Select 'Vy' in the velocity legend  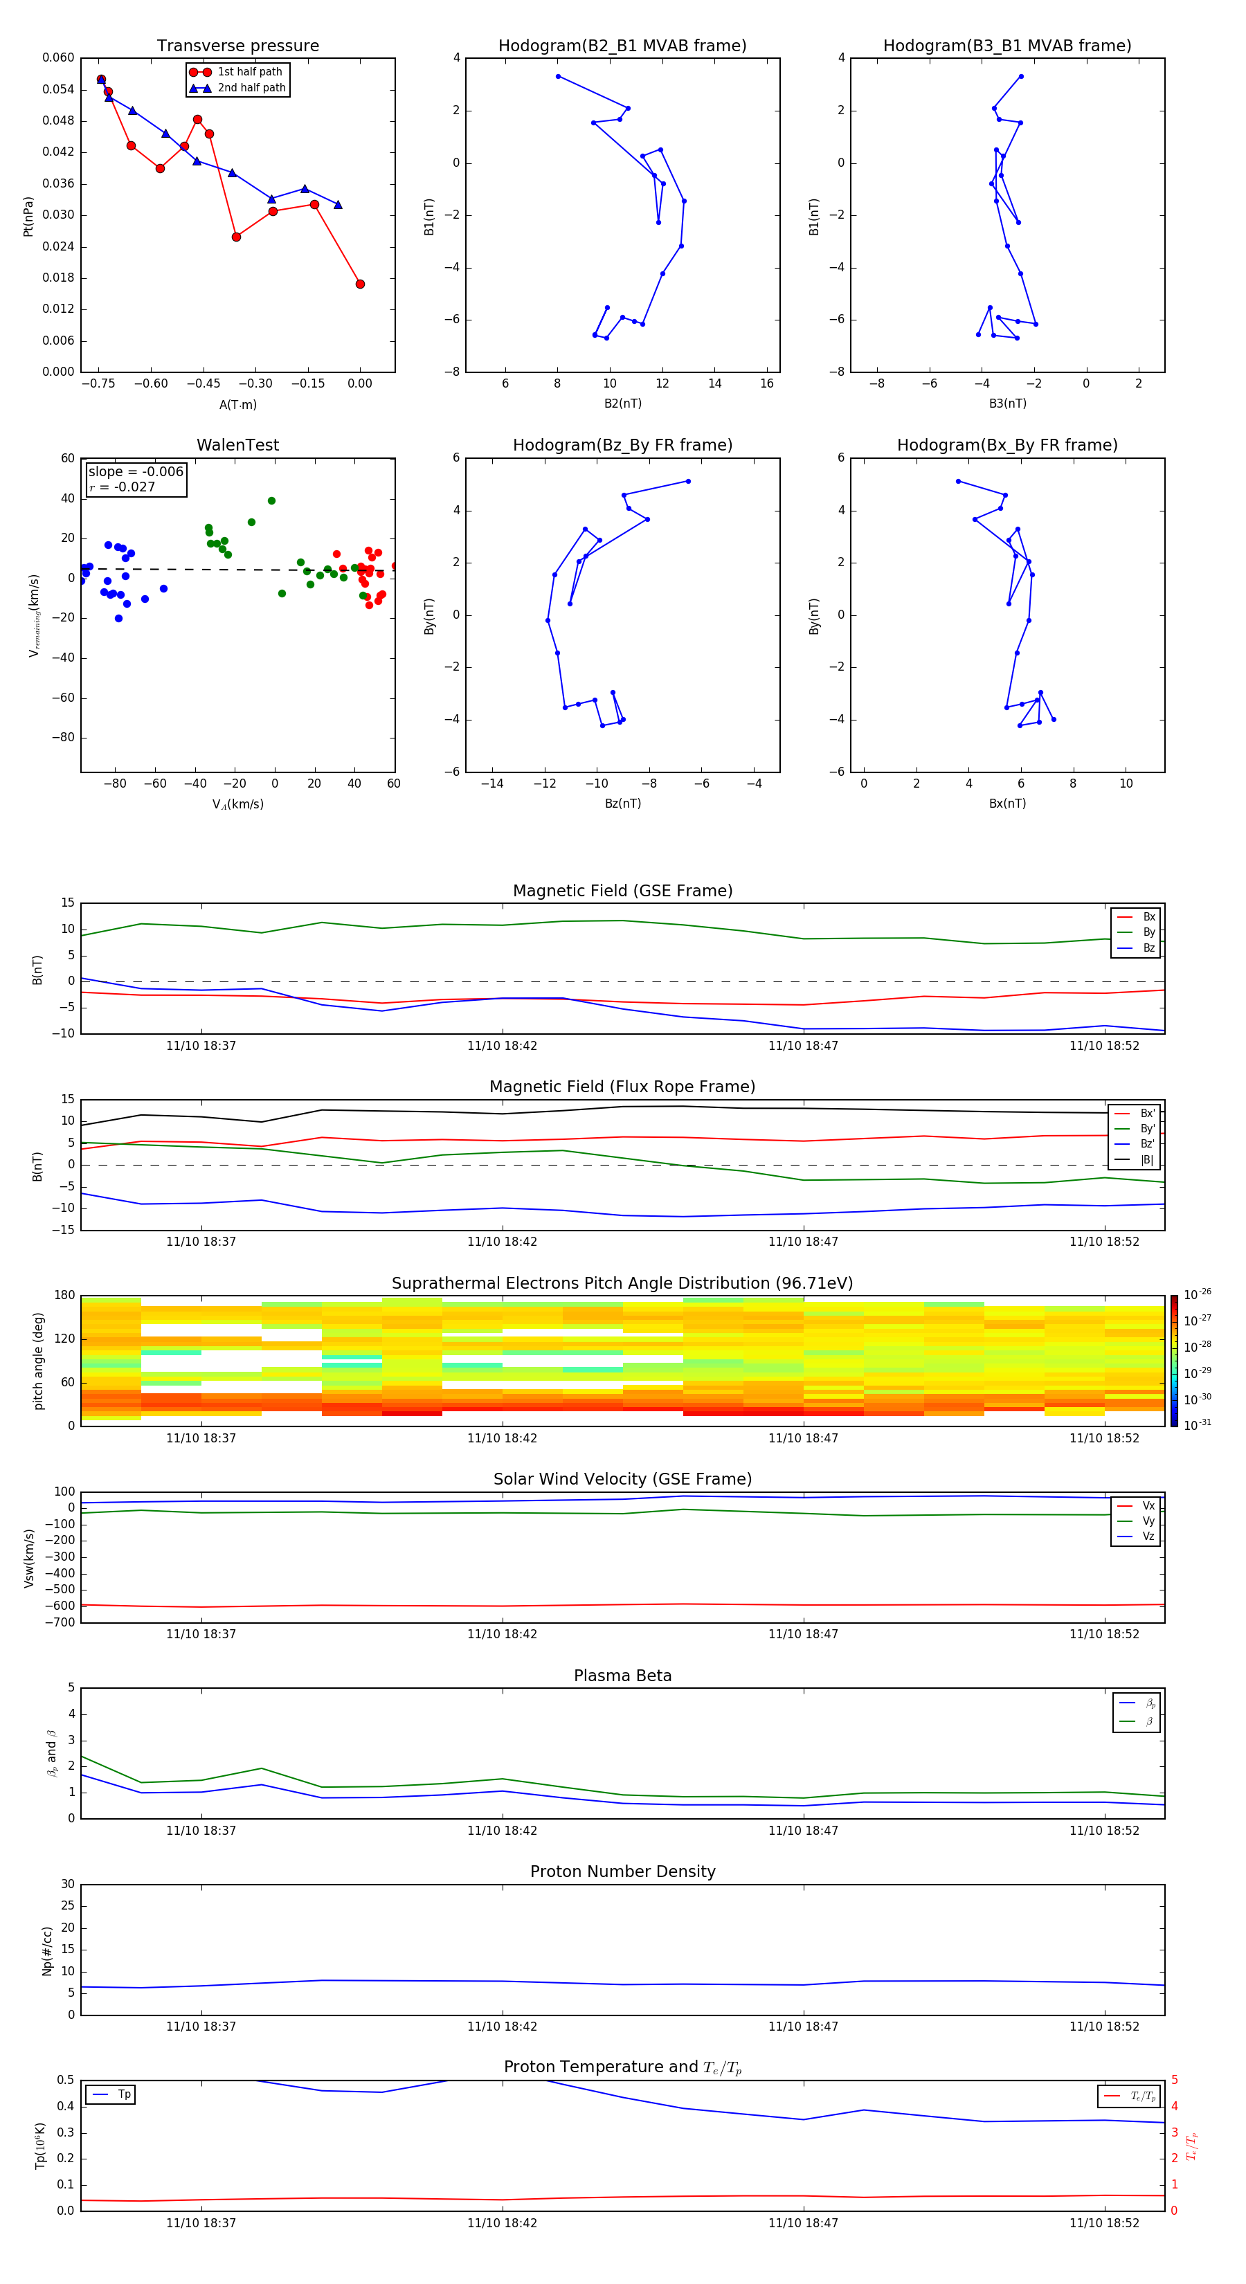point(1136,1521)
